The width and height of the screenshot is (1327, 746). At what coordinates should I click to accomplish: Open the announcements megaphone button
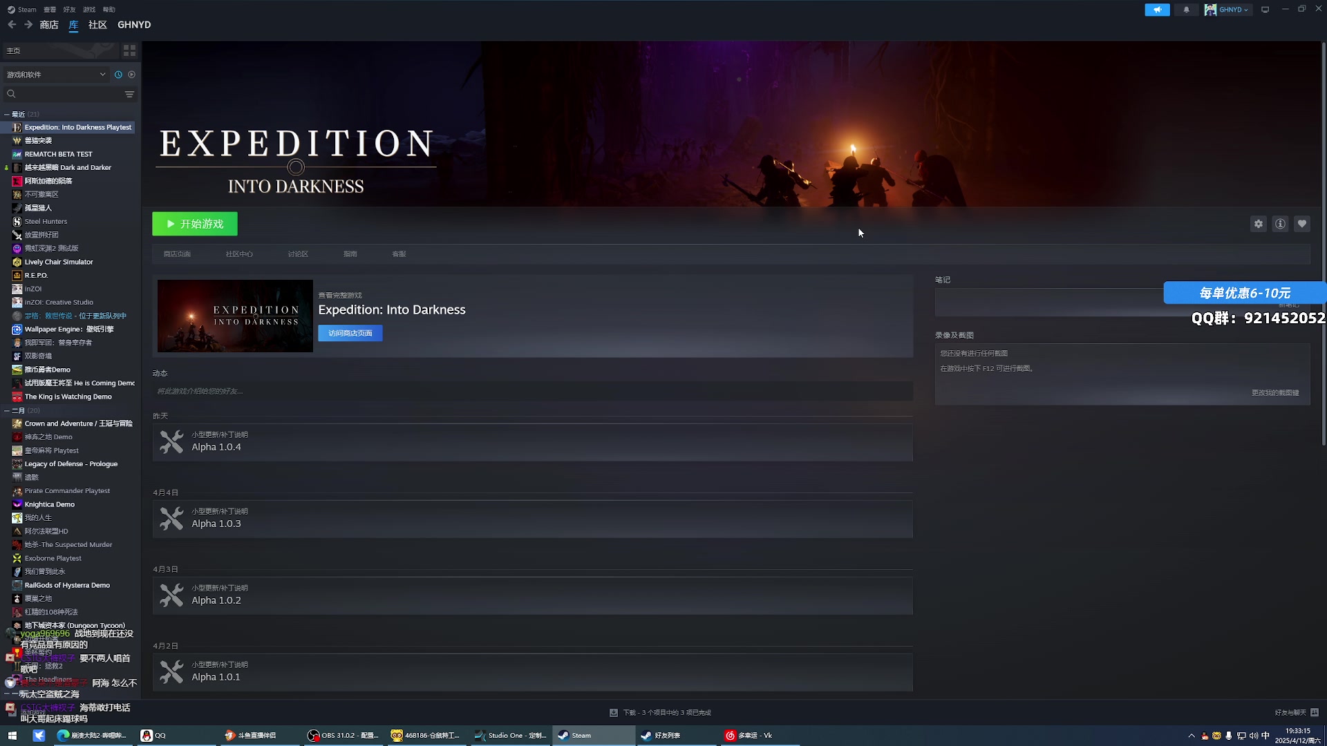1157,10
